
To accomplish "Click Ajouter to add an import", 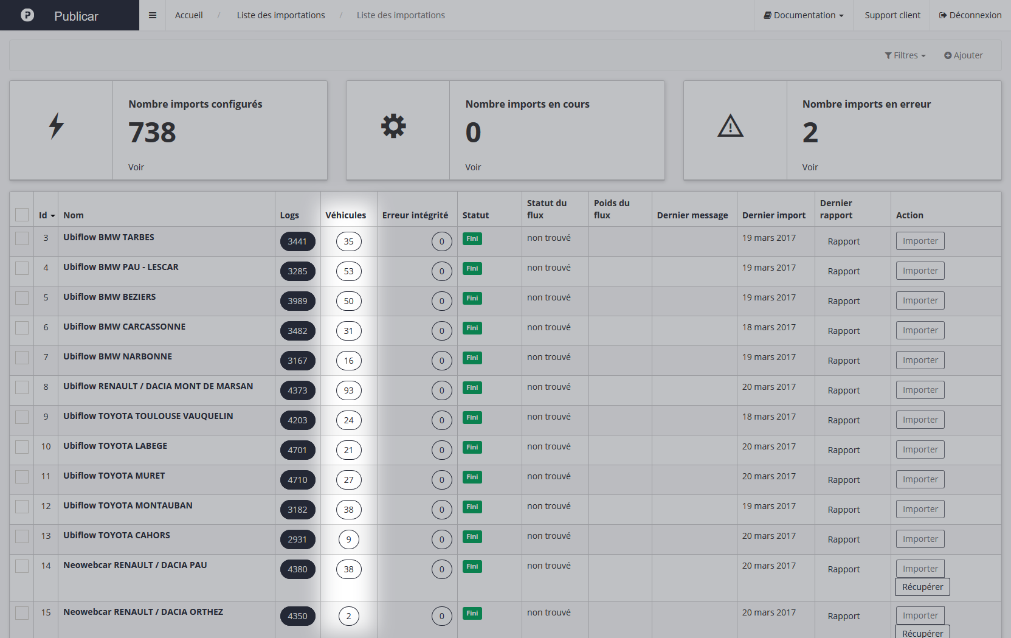I will coord(964,55).
